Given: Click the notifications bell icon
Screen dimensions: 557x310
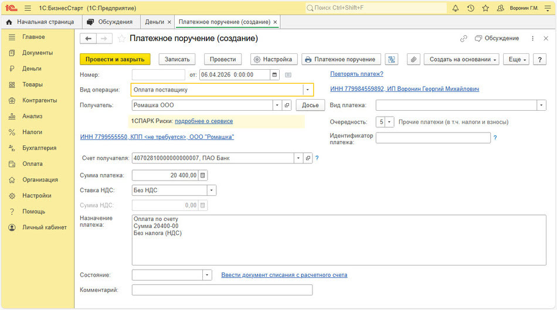Looking at the screenshot, I should click(x=456, y=8).
